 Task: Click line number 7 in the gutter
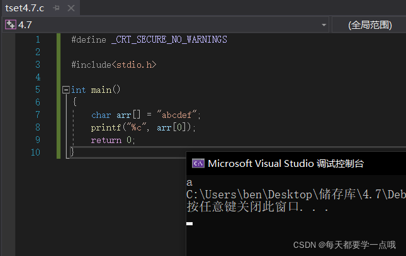click(x=37, y=115)
